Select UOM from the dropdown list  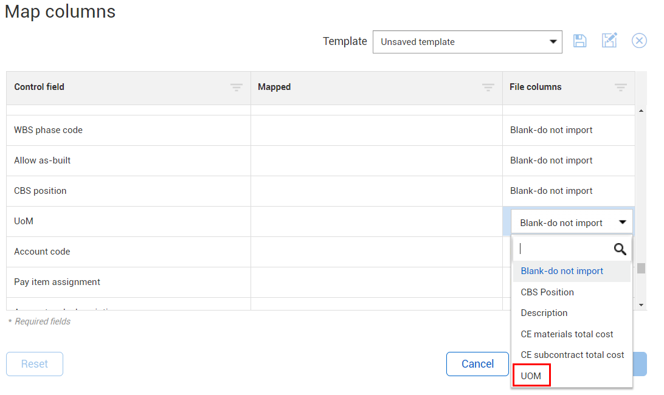click(x=531, y=376)
